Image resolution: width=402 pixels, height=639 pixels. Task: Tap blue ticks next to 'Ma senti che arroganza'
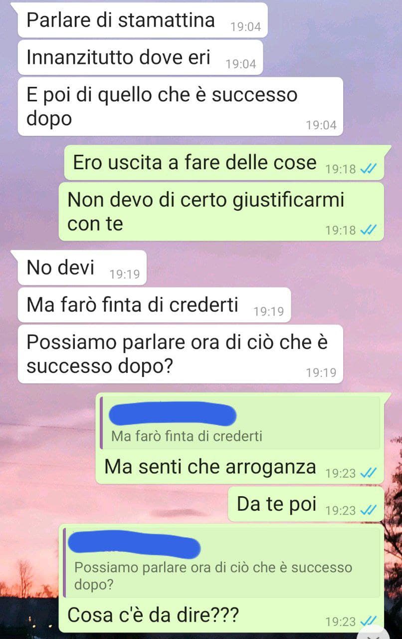368,473
